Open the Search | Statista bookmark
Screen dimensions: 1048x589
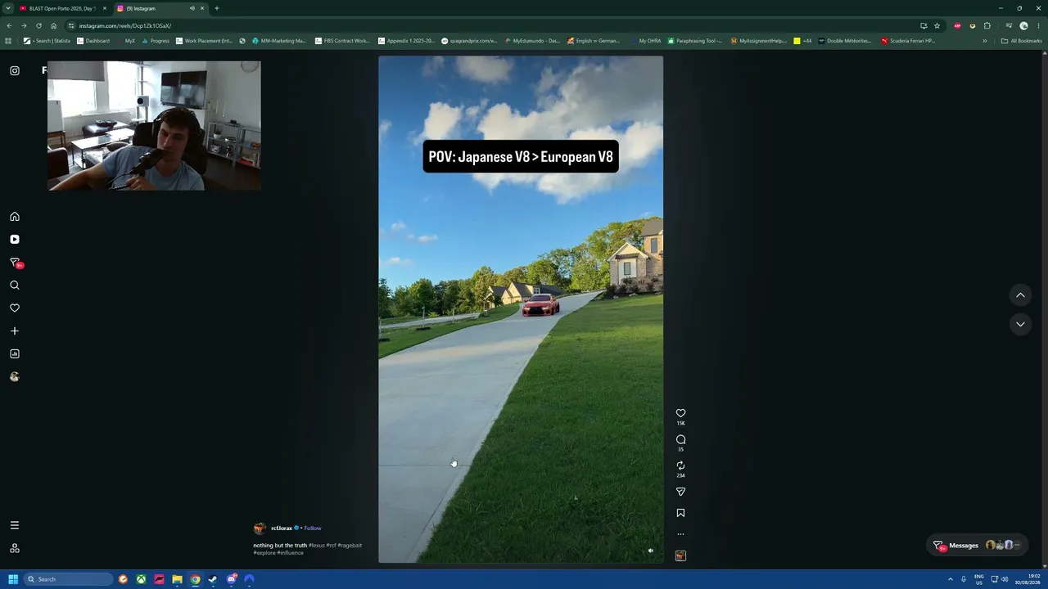[x=47, y=41]
